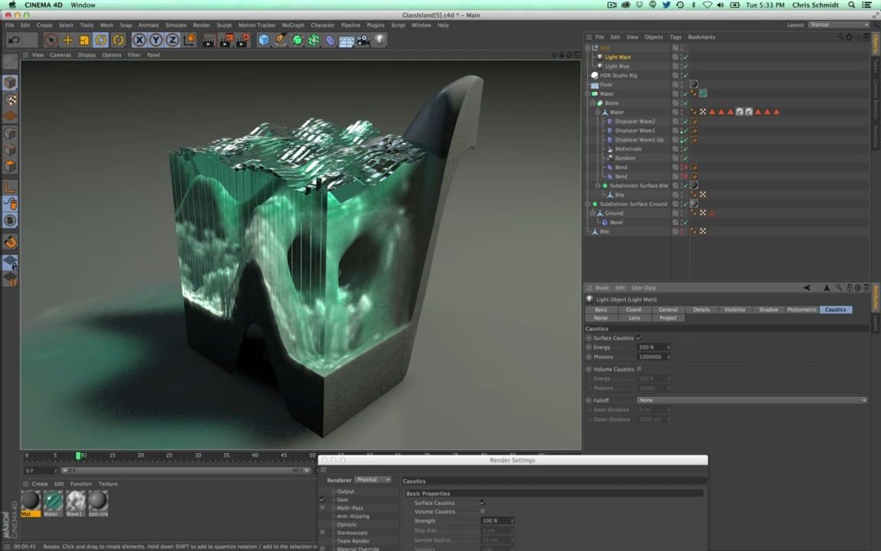Screen dimensions: 881x551
Task: Select the Live Selection tool
Action: [51, 40]
